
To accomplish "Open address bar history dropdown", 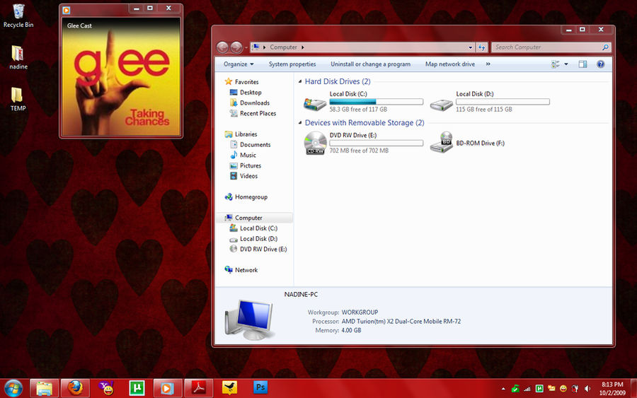I will (x=471, y=47).
